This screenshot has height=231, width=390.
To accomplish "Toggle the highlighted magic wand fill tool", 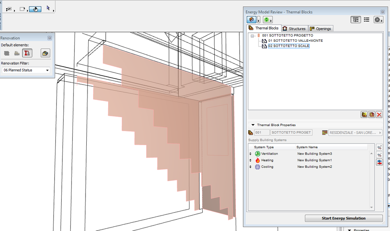I will click(x=35, y=9).
